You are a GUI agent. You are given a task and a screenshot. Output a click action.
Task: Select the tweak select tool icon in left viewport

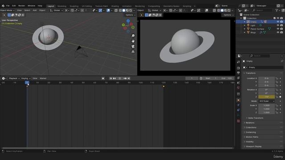4,15
